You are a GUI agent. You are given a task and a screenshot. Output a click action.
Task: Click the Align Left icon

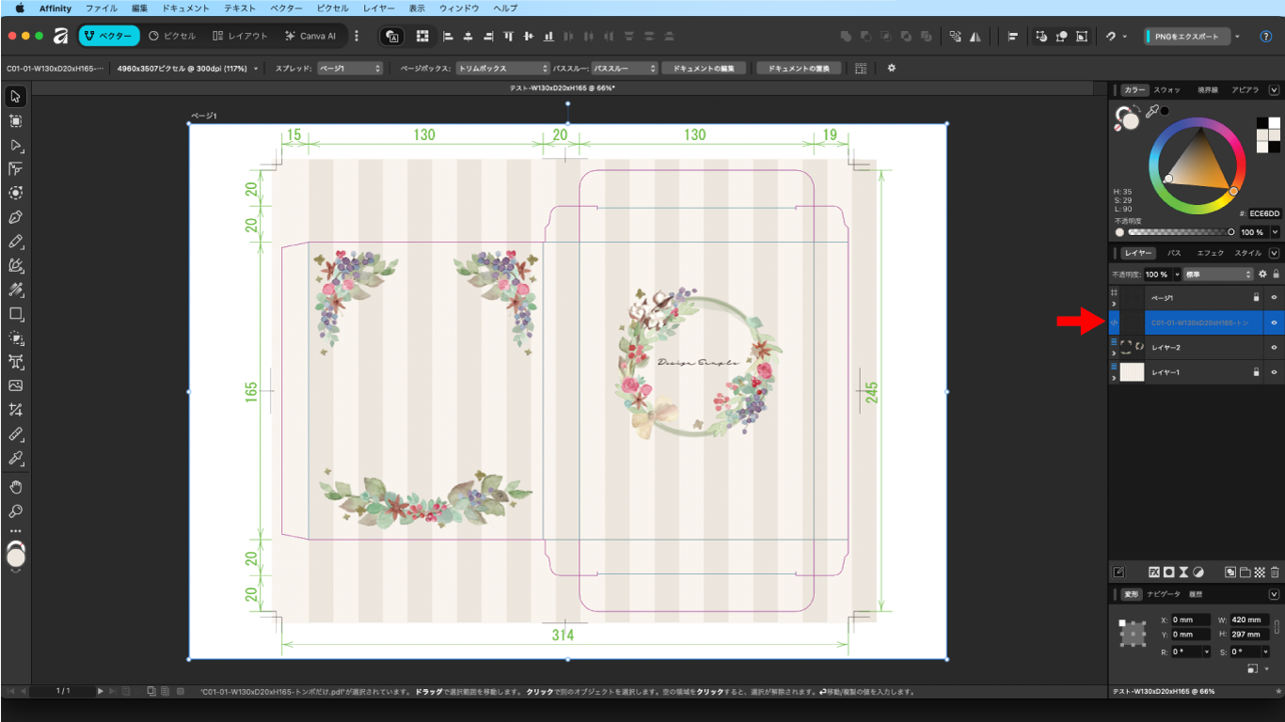[x=448, y=36]
